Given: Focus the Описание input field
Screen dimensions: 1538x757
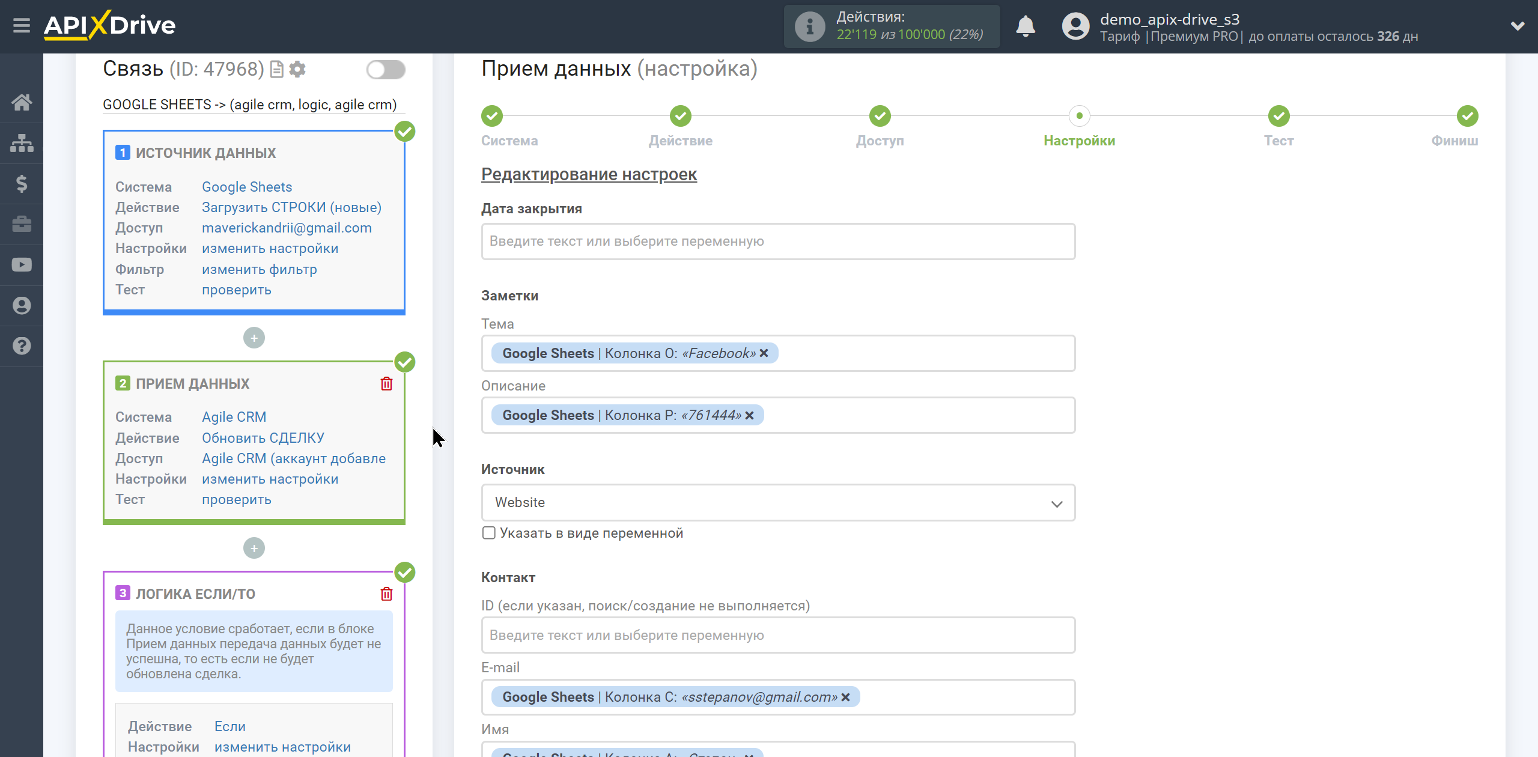Looking at the screenshot, I should coord(778,415).
